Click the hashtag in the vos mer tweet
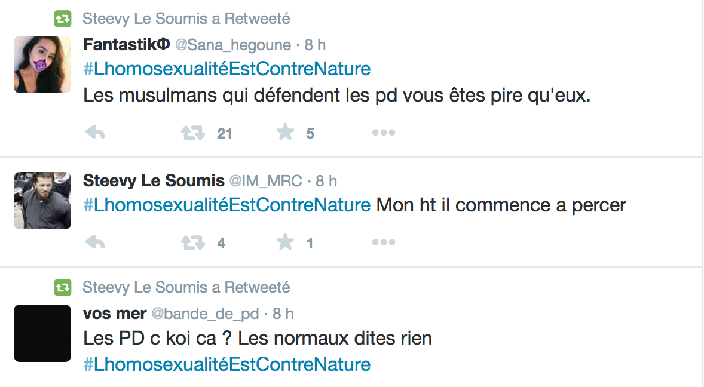 tap(227, 364)
